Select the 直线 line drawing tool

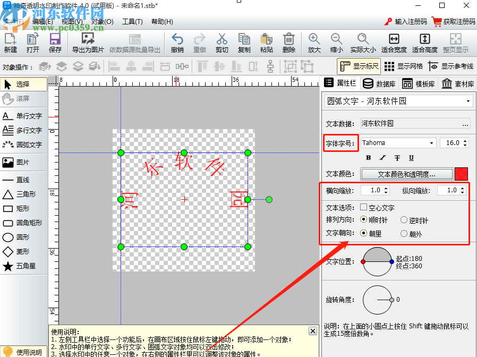coord(23,180)
